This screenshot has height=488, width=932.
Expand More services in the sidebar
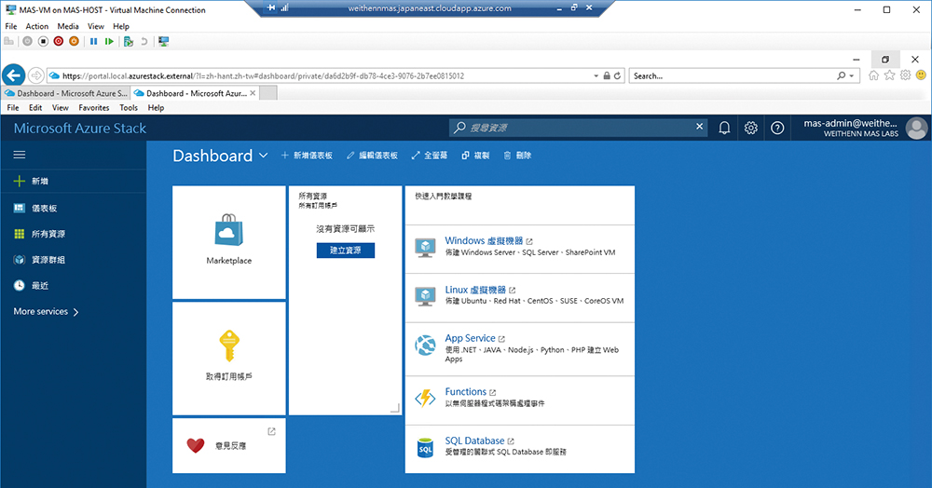(x=46, y=312)
